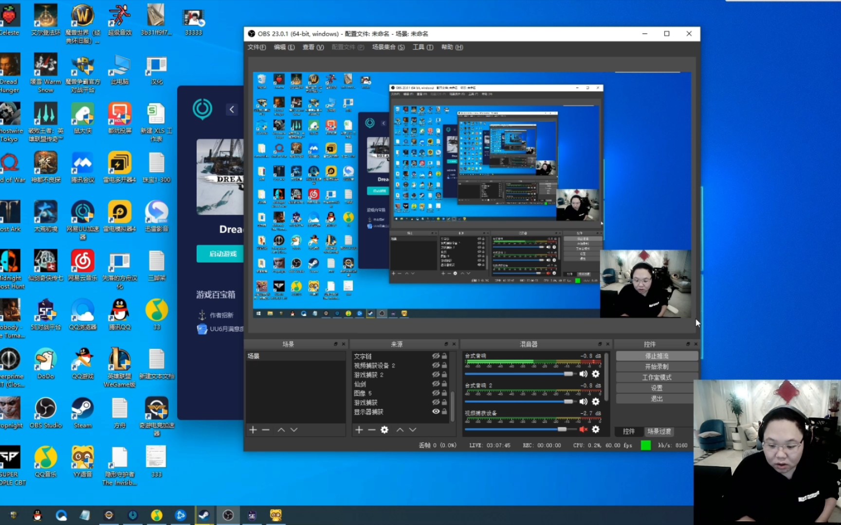841x525 pixels.
Task: Click QQ penguin icon in taskbar
Action: 37,515
